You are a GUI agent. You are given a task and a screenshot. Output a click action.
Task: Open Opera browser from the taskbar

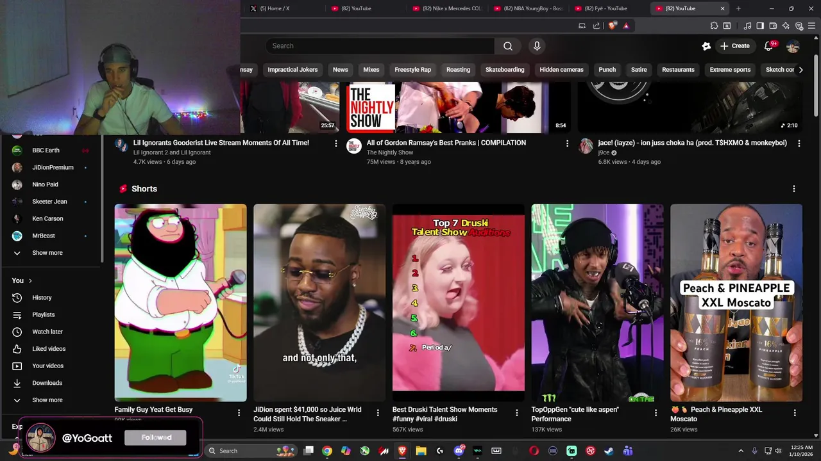534,451
